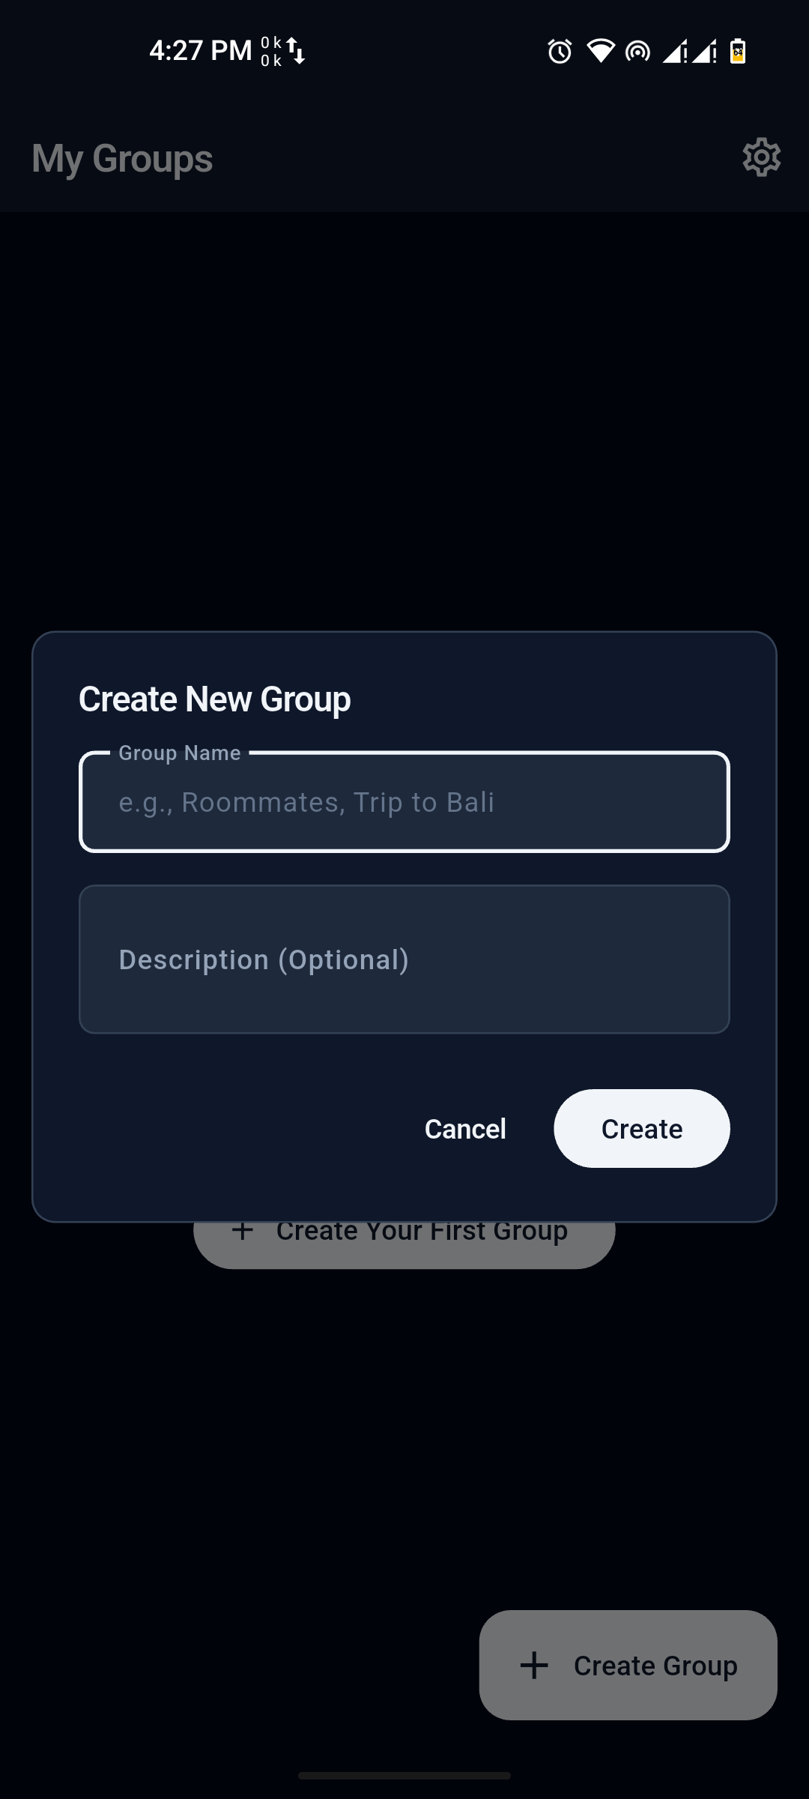Tap the battery status icon

pos(738,52)
